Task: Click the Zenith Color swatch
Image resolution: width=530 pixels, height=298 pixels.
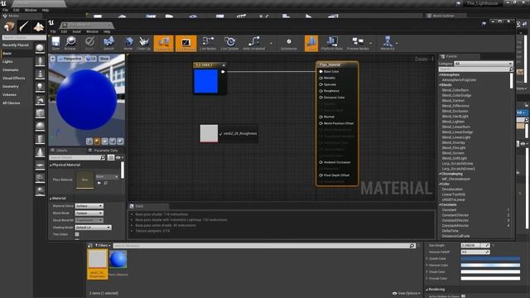Action: click(x=490, y=259)
